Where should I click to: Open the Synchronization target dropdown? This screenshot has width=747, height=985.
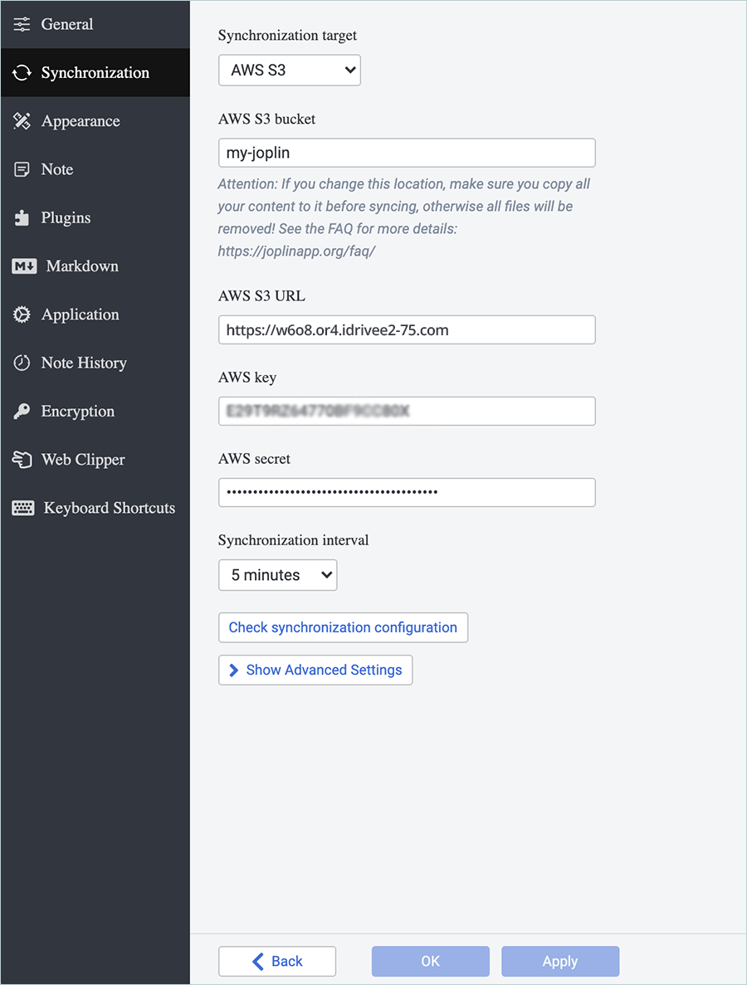[289, 71]
